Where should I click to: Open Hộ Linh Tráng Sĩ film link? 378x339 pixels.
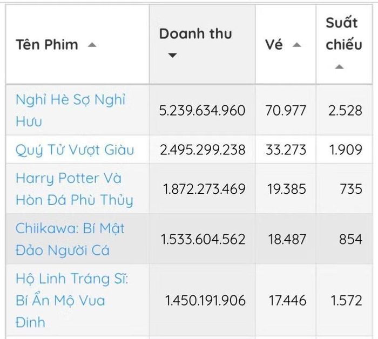[72, 300]
